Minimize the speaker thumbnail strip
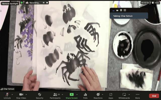 pyautogui.click(x=113, y=10)
